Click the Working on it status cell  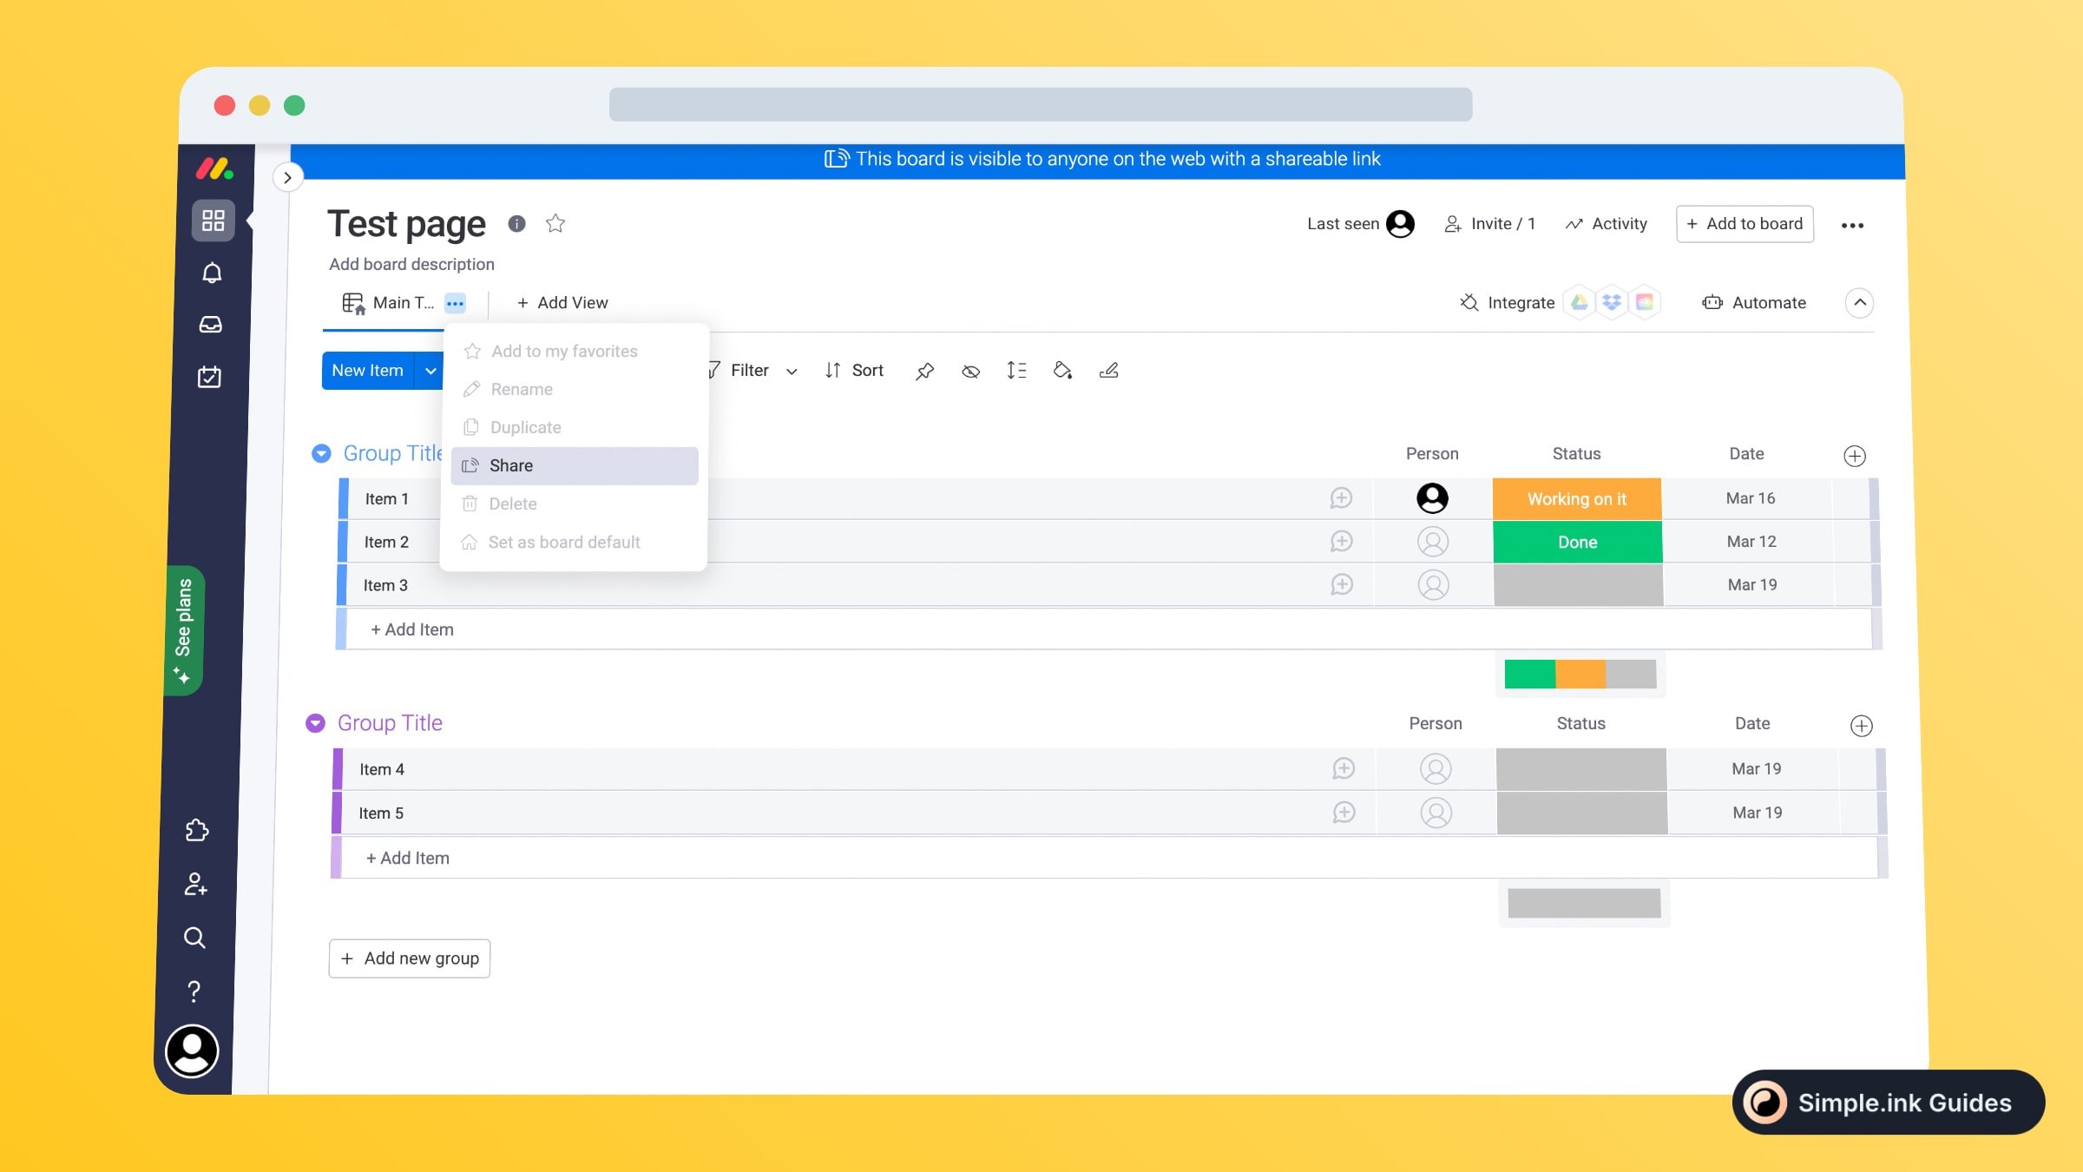coord(1576,499)
